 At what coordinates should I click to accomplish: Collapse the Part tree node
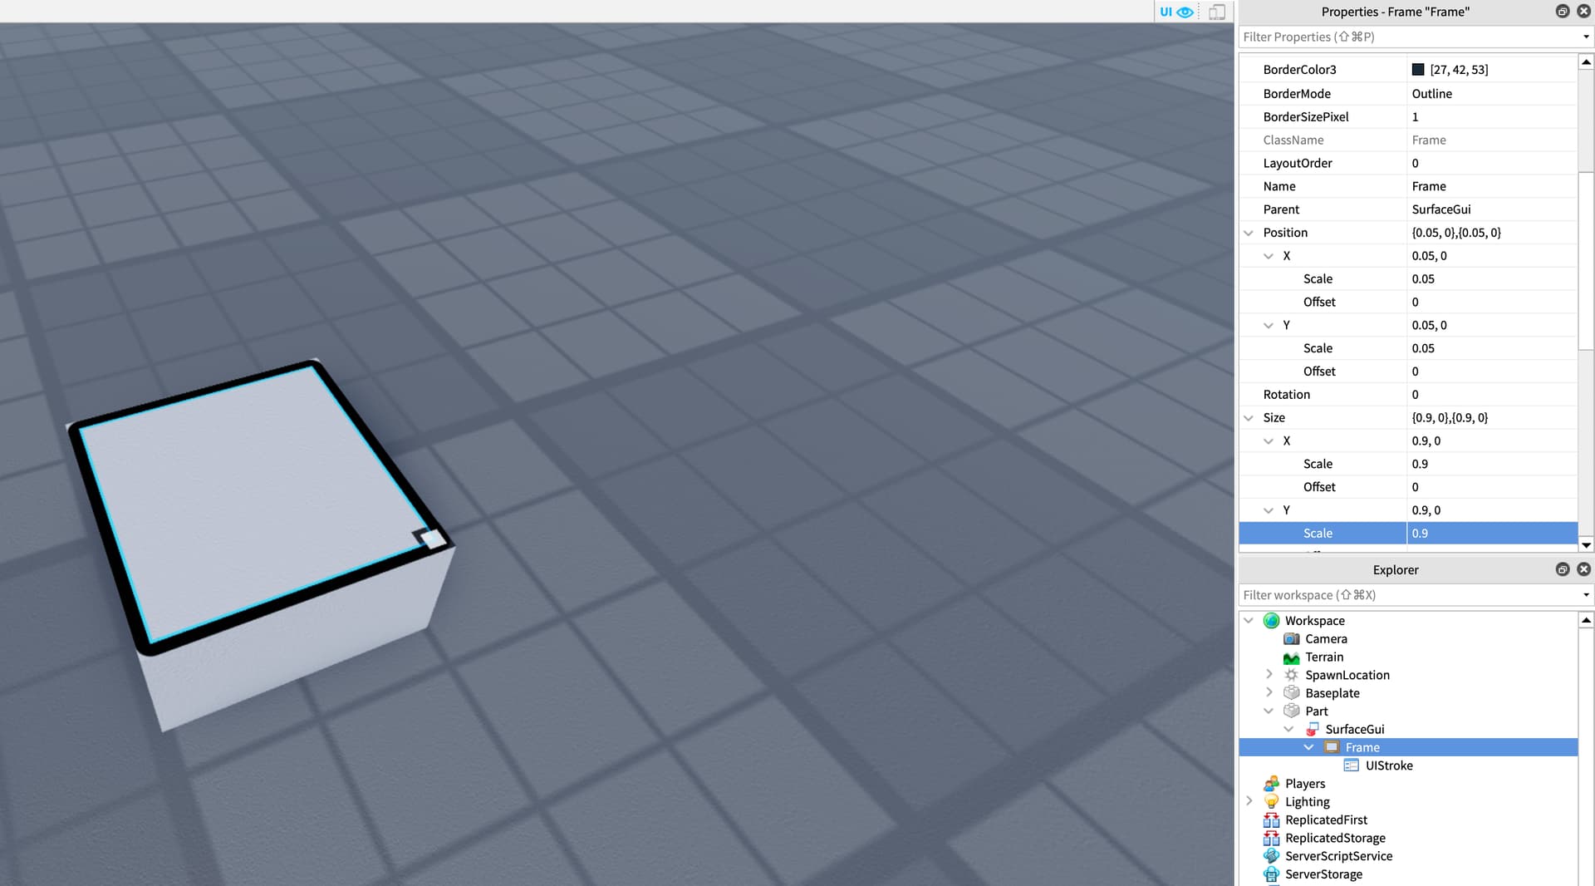coord(1269,711)
